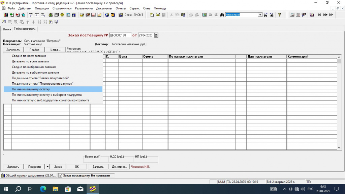Click the M- memory subtract button
This screenshot has height=194, width=345.
click(x=331, y=15)
